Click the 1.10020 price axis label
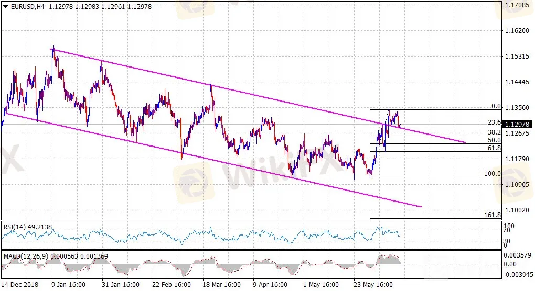Viewport: 535px width, 291px height. 517,210
